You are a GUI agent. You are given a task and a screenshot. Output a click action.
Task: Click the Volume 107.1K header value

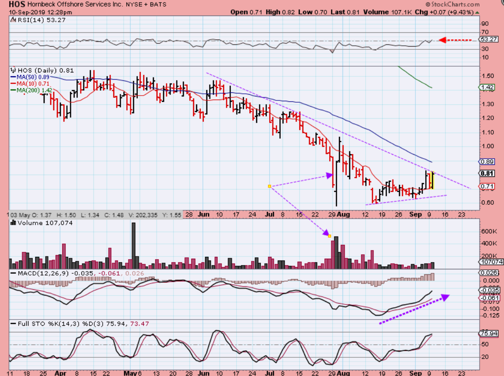click(x=387, y=12)
